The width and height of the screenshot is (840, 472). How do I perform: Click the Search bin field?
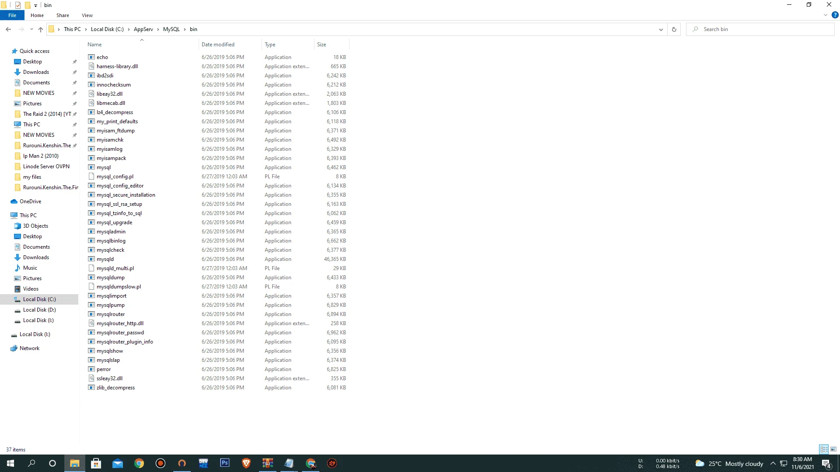760,29
